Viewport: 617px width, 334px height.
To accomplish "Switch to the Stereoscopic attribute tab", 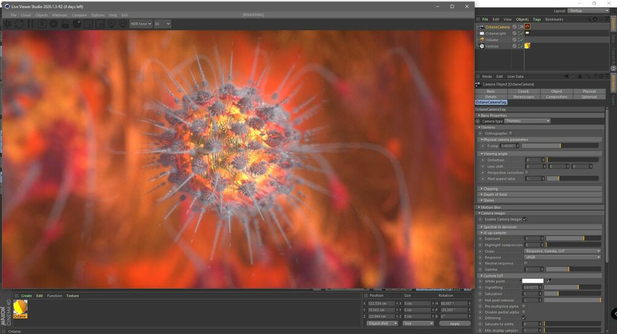I will coord(523,96).
